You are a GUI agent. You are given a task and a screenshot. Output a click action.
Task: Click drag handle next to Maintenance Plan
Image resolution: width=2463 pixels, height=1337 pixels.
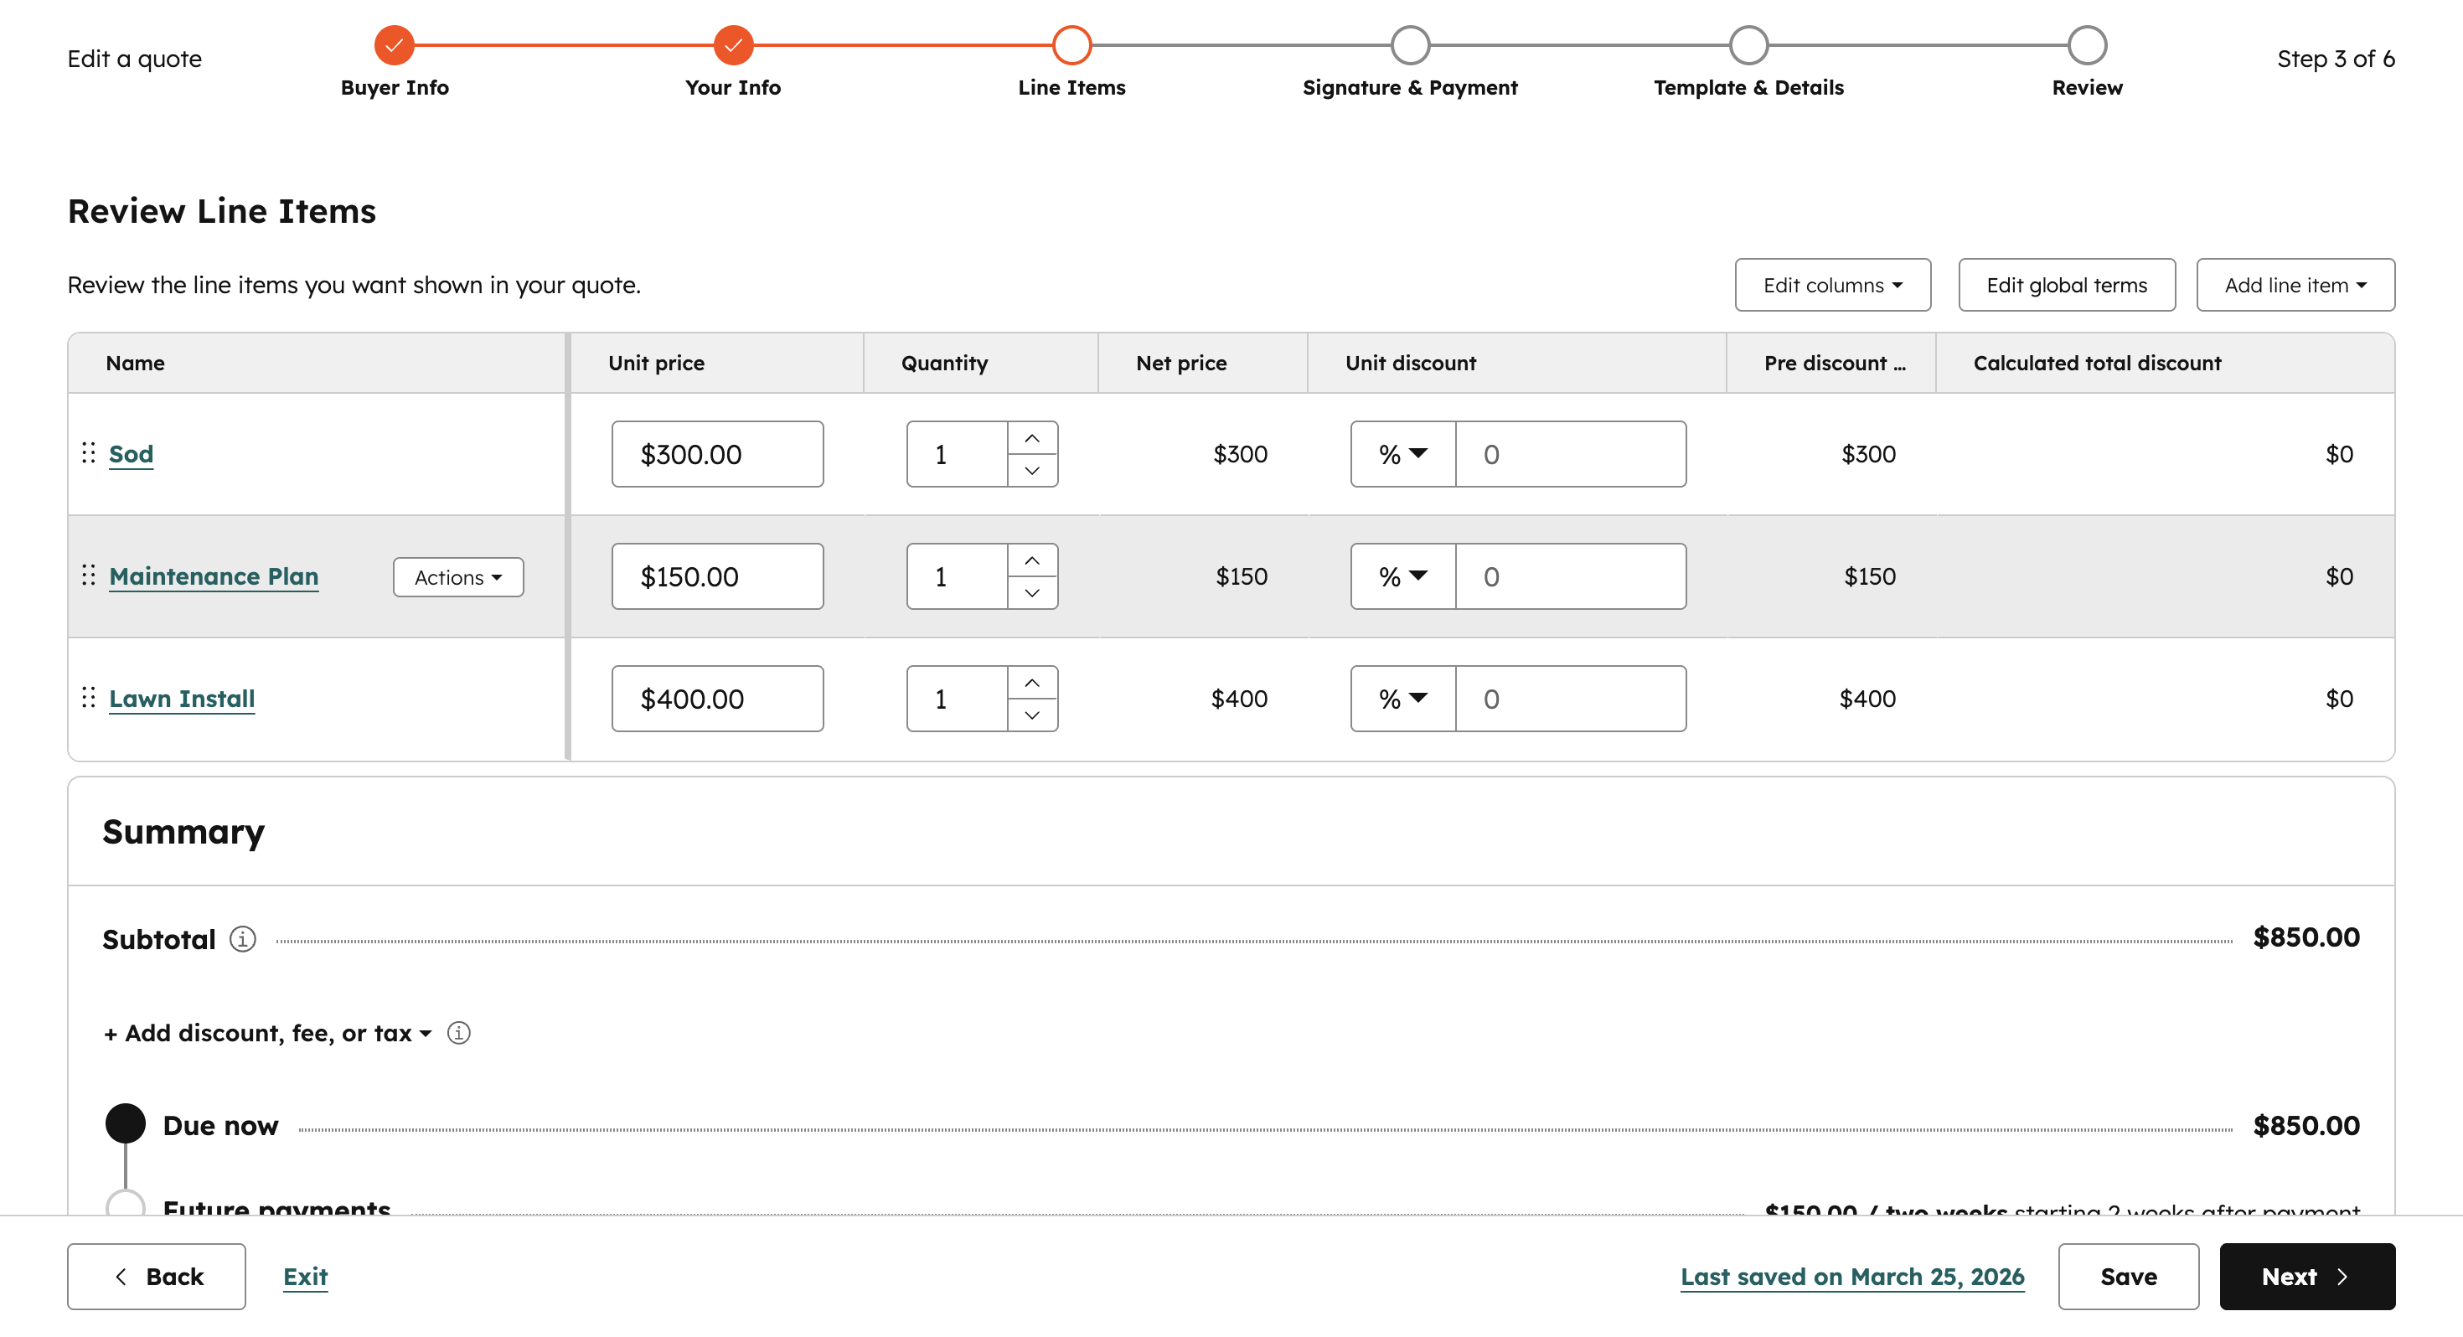pos(88,576)
